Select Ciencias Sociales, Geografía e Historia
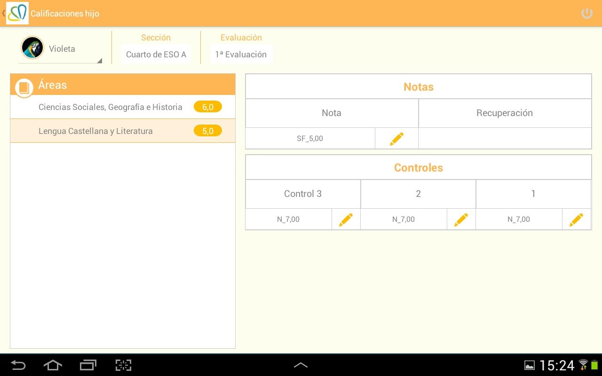 tap(123, 107)
